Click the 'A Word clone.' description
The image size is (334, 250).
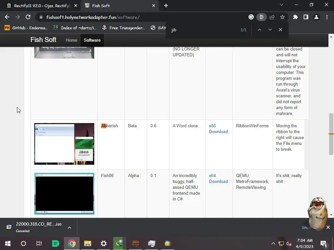coord(186,126)
